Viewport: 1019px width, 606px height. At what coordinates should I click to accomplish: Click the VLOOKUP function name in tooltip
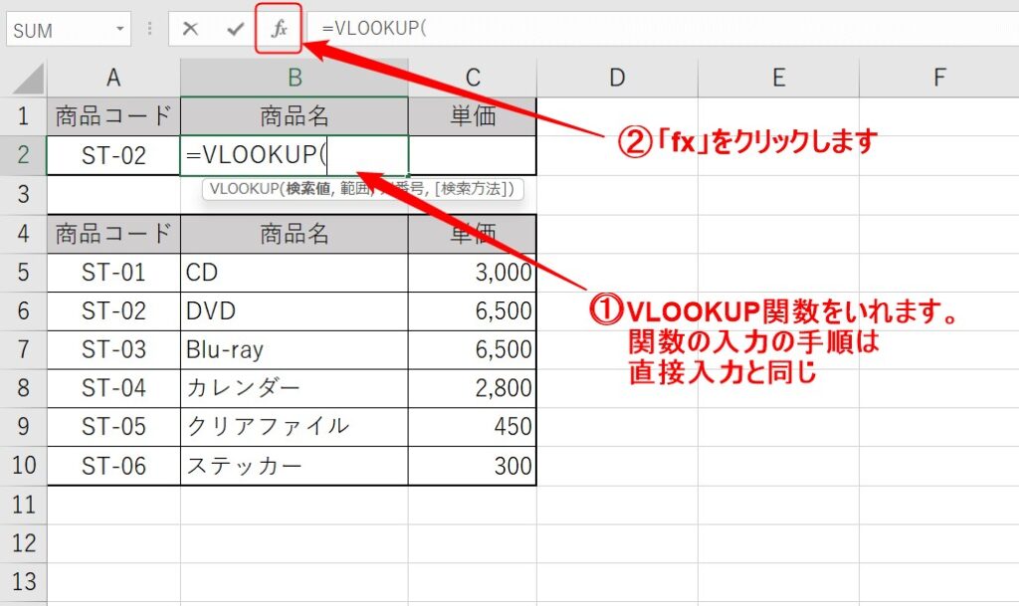pos(243,189)
